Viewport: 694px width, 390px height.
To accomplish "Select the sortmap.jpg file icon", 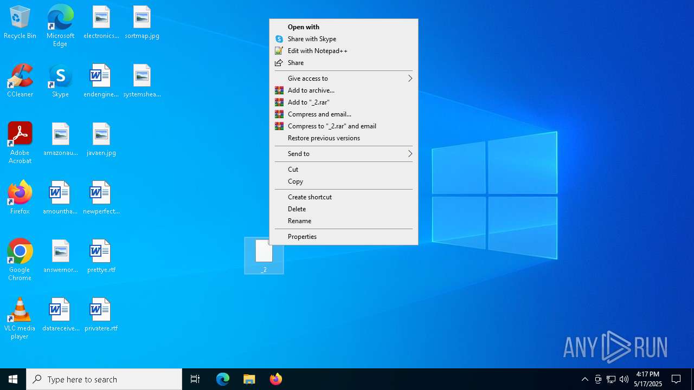I will point(142,23).
